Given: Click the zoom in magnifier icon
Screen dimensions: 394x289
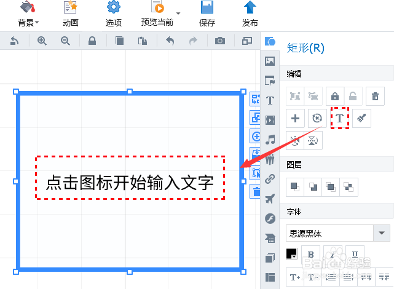Looking at the screenshot, I should [42, 41].
